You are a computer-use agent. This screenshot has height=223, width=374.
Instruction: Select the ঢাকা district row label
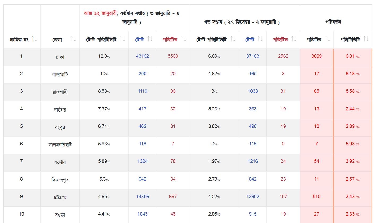click(x=60, y=57)
